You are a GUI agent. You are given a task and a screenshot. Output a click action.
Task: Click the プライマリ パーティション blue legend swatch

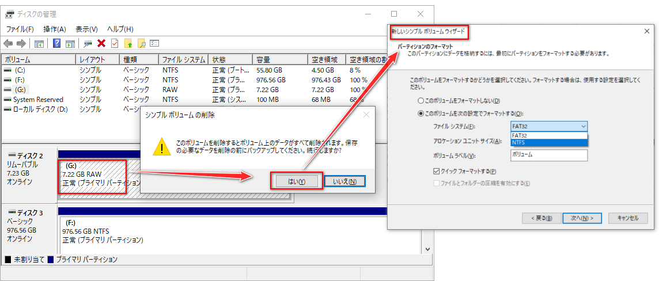click(x=51, y=260)
